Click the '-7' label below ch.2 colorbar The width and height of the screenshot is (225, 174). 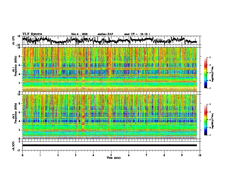pos(209,135)
